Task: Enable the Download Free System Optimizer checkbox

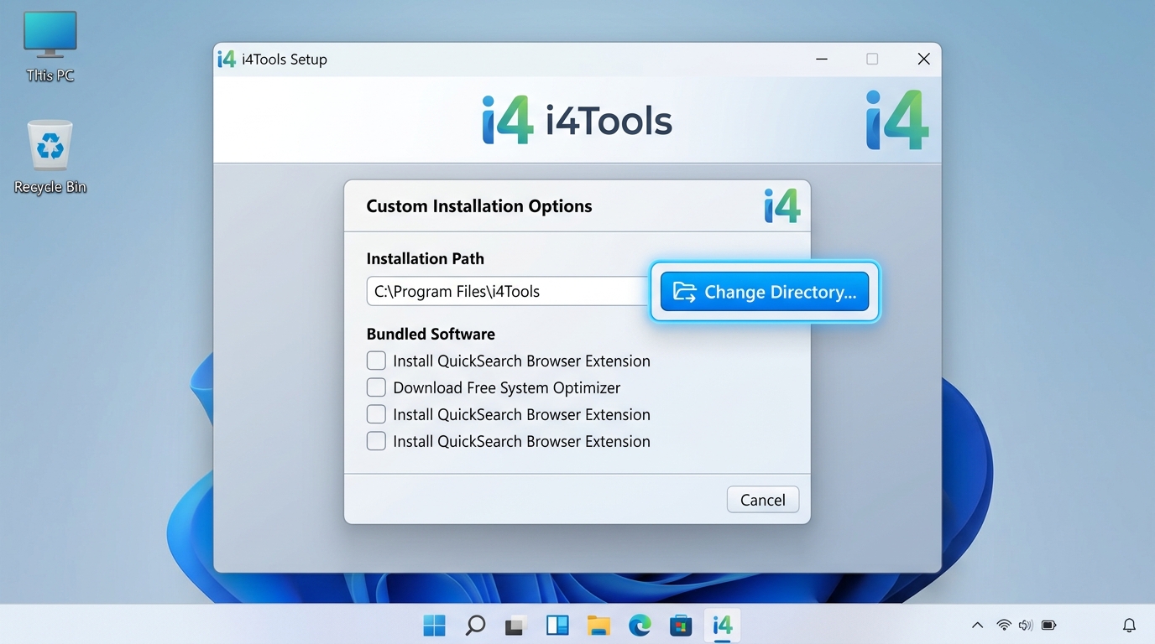Action: point(376,387)
